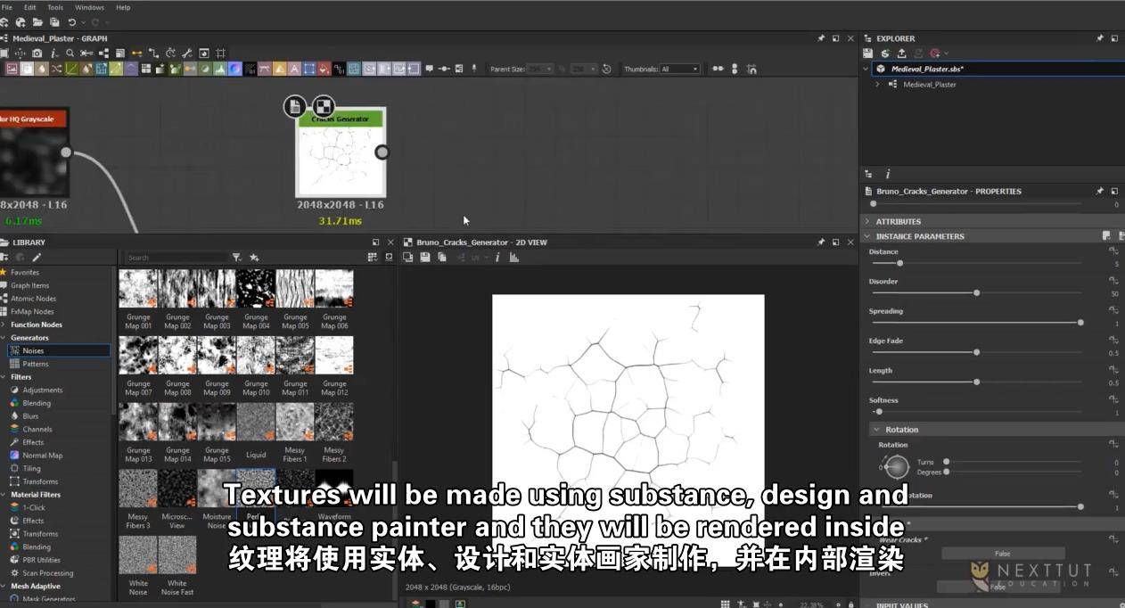Click the export upload icon in Explorer
The image size is (1125, 608).
(901, 53)
